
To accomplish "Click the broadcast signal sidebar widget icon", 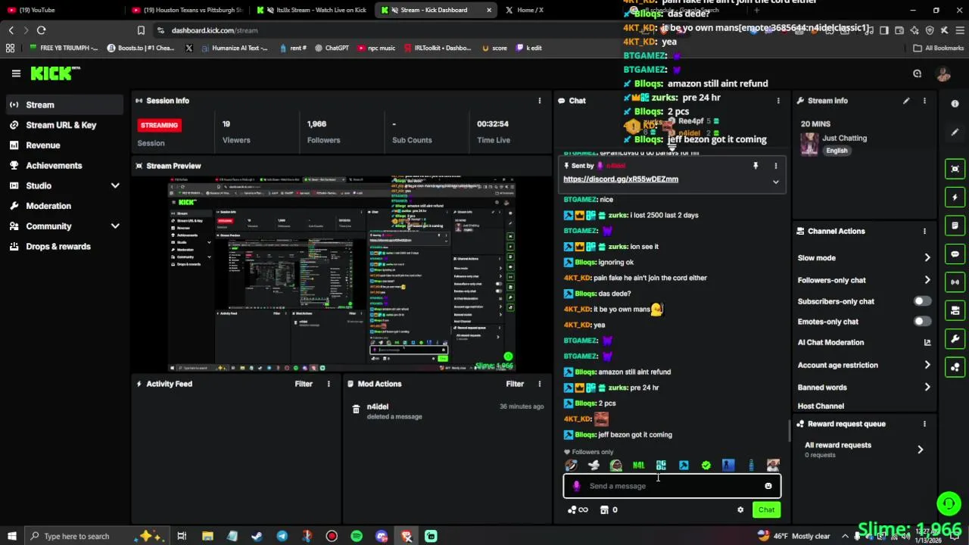I will point(955,282).
